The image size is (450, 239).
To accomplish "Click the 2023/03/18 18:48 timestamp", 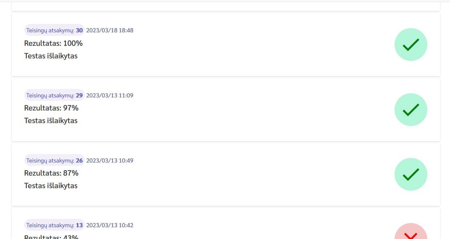I will pyautogui.click(x=110, y=30).
